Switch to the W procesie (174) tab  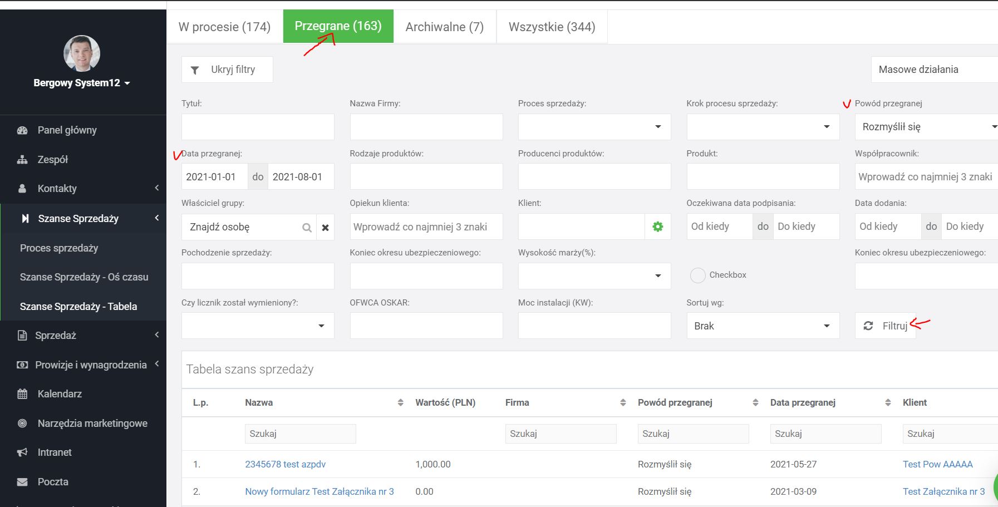pyautogui.click(x=224, y=27)
